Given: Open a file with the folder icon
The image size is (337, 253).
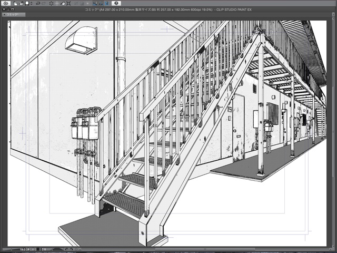Looking at the screenshot, I should [x=21, y=4].
